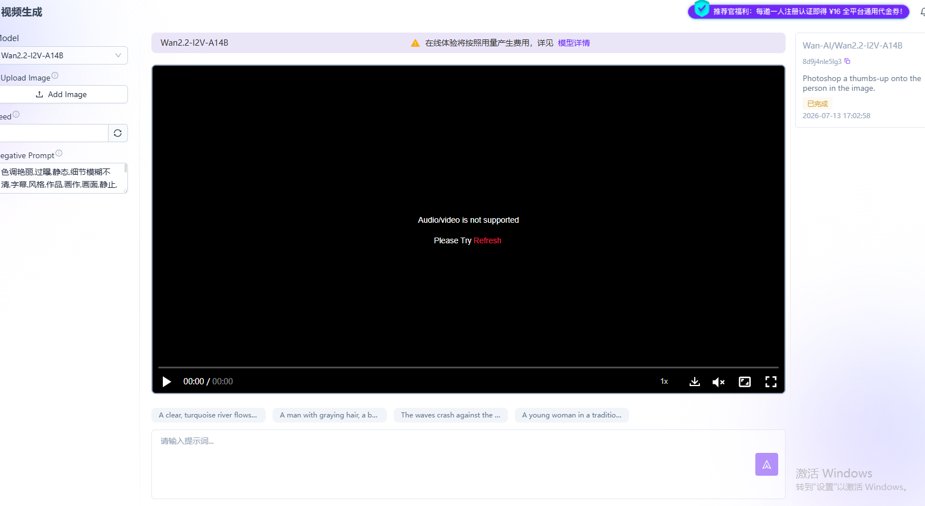Click the 2026-07-13 17:02:58 timestamp
This screenshot has width=925, height=506.
pos(836,116)
